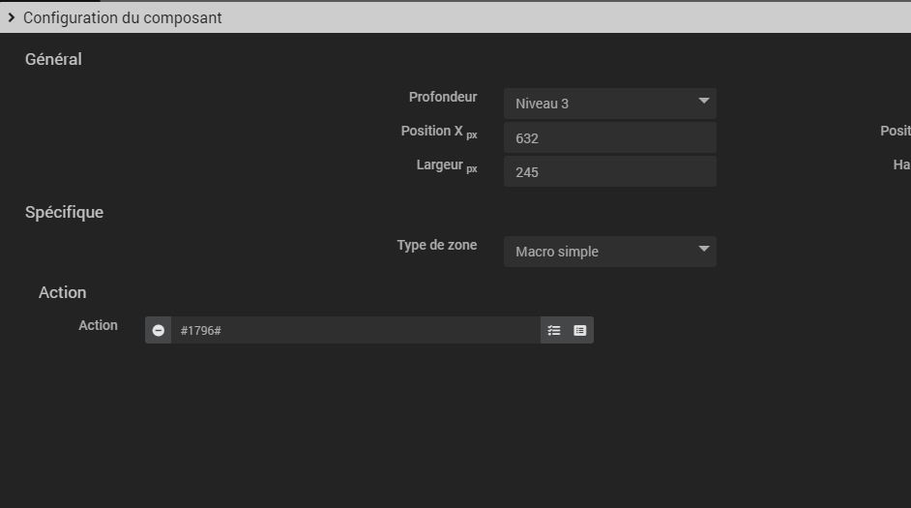
Task: Click the small Action label beside minus button
Action: [98, 325]
